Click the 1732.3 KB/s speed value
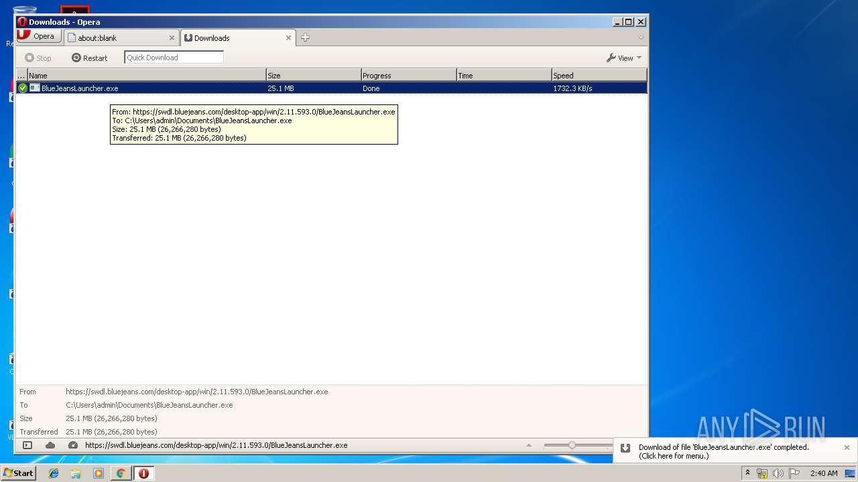Viewport: 858px width, 482px height. pos(572,88)
